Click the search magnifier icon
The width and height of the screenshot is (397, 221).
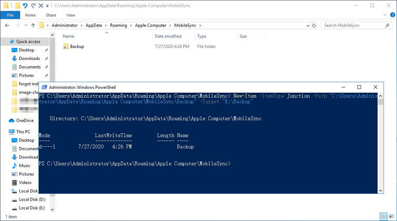[x=387, y=25]
